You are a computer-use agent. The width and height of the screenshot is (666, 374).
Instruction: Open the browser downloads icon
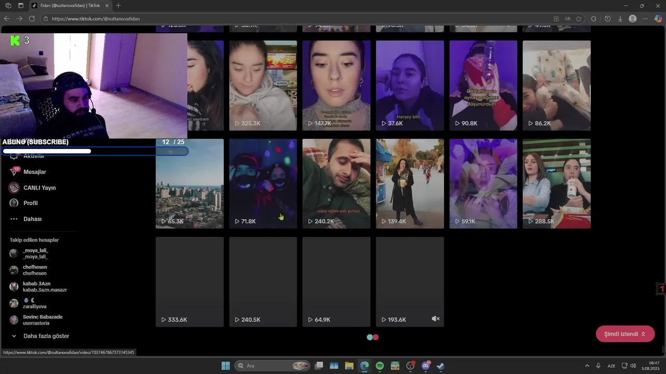[x=620, y=19]
